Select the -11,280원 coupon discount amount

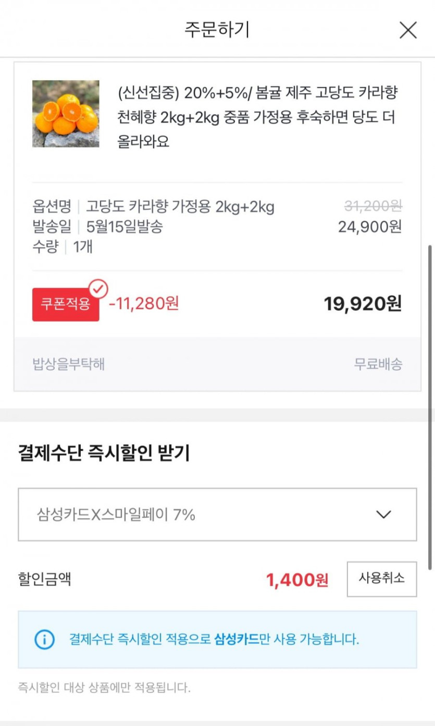click(x=144, y=303)
